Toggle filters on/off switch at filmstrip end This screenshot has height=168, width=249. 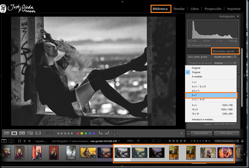click(242, 141)
